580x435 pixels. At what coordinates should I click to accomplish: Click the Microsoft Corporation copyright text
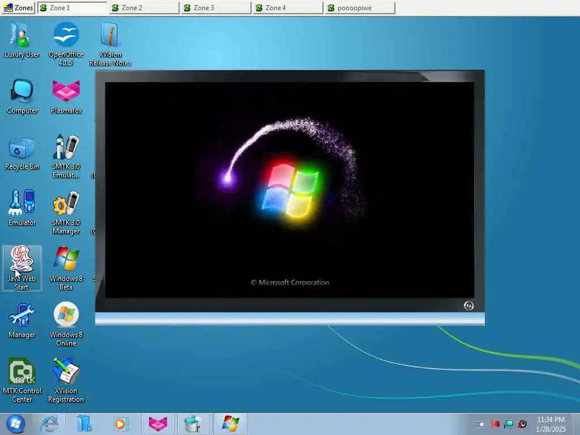pyautogui.click(x=289, y=283)
